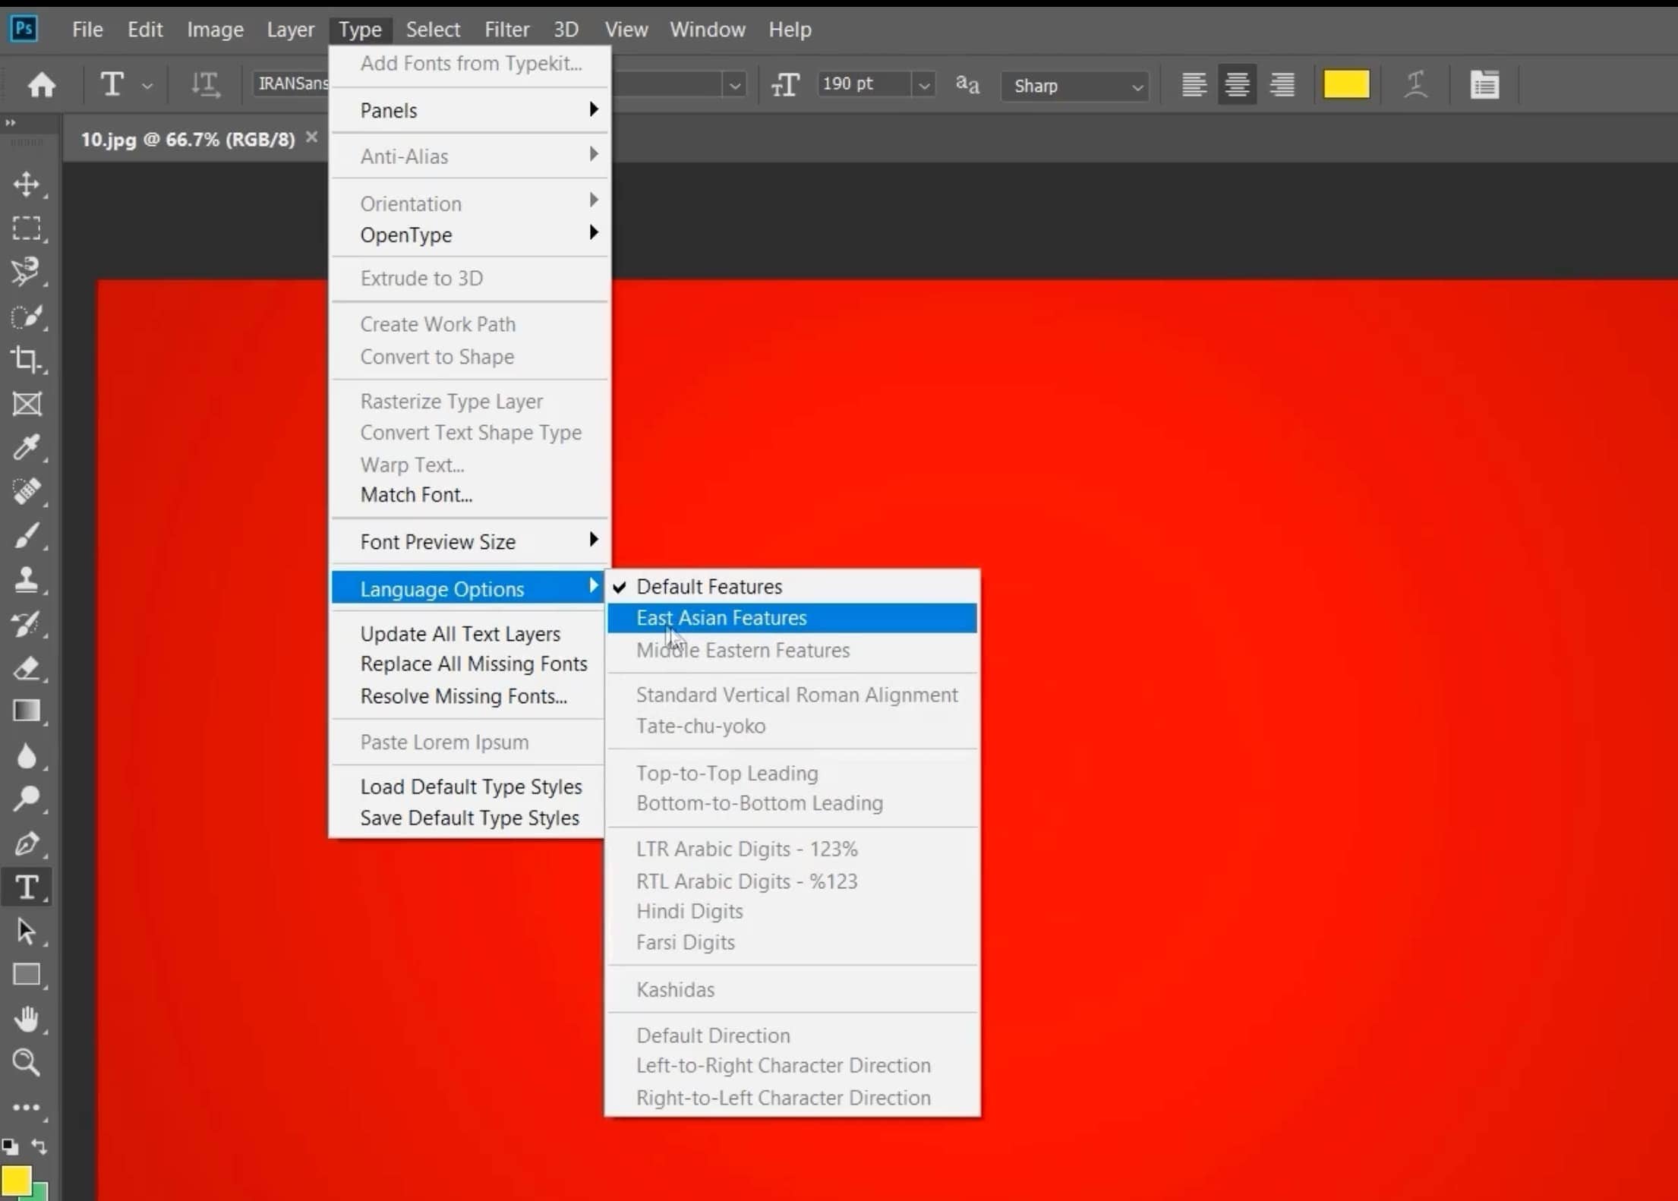Click Update All Text Layers
1678x1201 pixels.
click(x=460, y=634)
